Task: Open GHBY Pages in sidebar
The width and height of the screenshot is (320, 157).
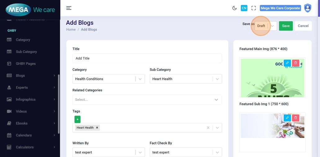Action: pos(26,64)
